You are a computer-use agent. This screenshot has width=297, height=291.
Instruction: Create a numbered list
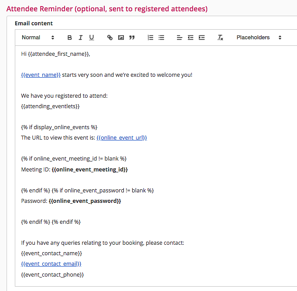pyautogui.click(x=150, y=38)
